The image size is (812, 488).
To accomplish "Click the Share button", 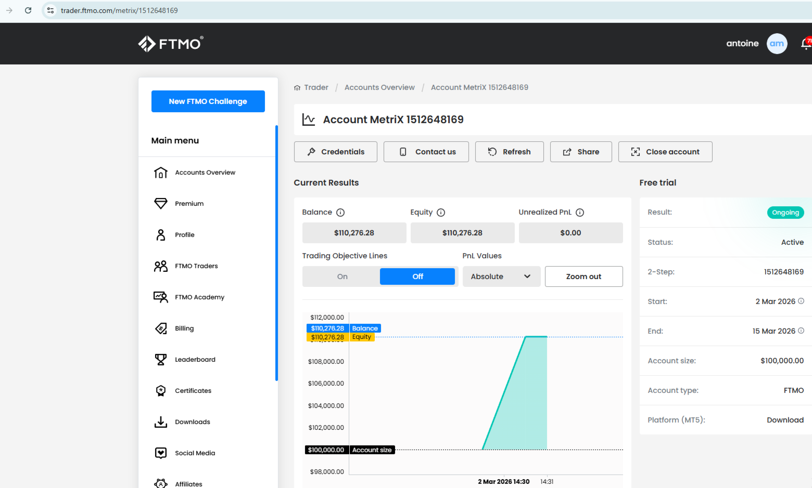I will pyautogui.click(x=581, y=152).
